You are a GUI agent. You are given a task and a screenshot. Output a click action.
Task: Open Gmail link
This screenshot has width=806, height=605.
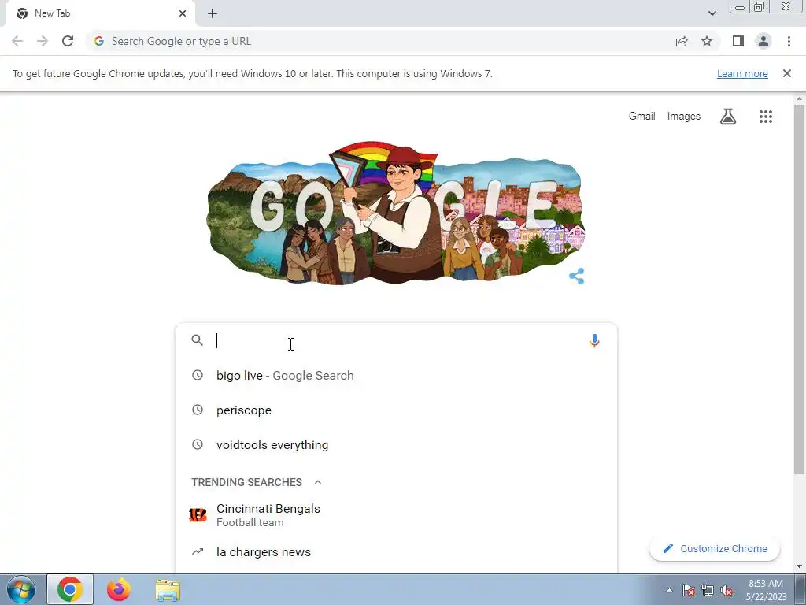[x=642, y=117]
